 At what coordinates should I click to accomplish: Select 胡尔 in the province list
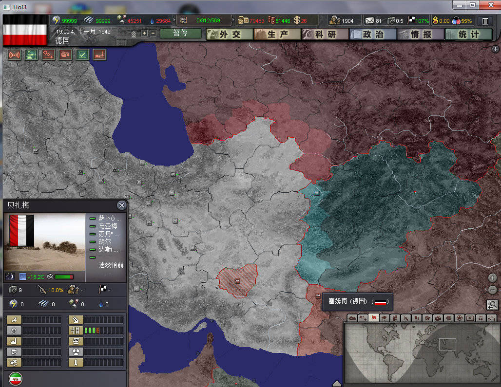[x=104, y=241]
